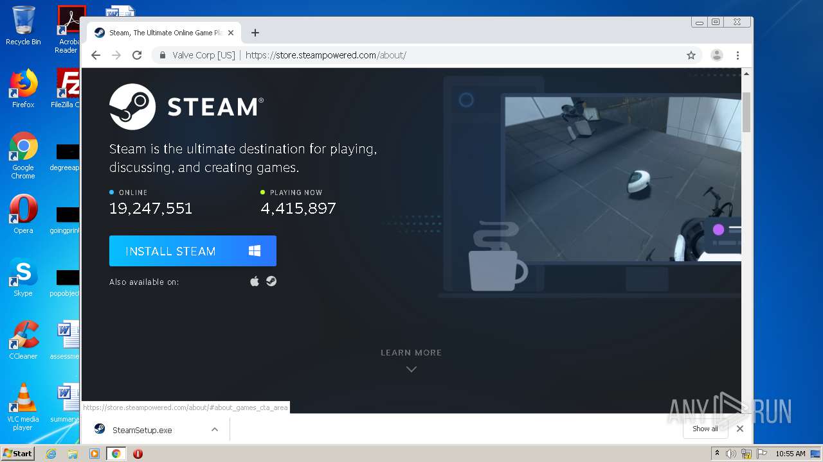Open the Recycle Bin desktop icon

point(23,26)
